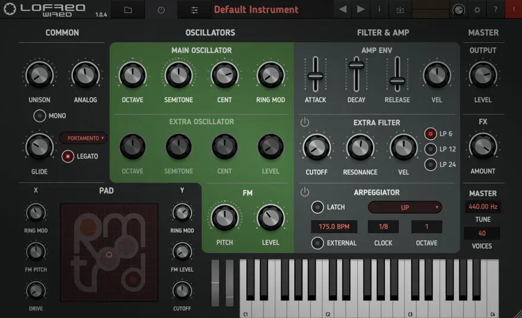Screen dimensions: 522x318
Task: Click the DECAY slider handle
Action: tap(357, 65)
